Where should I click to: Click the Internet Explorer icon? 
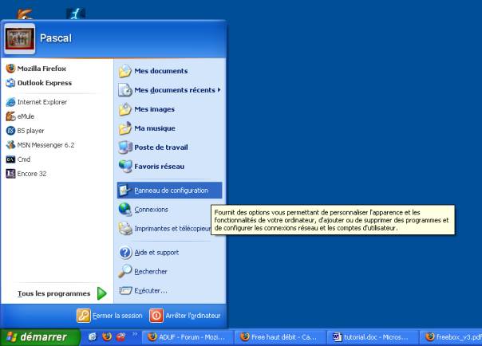pyautogui.click(x=10, y=102)
